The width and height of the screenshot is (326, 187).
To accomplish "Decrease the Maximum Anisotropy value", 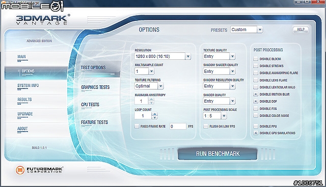I will pos(151,103).
